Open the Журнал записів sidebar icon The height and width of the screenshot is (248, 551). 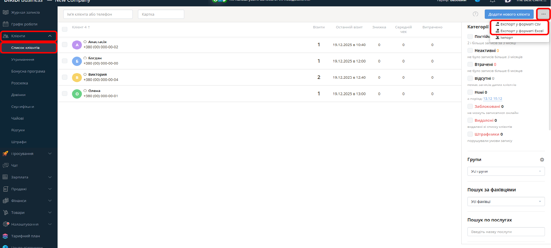(5, 12)
